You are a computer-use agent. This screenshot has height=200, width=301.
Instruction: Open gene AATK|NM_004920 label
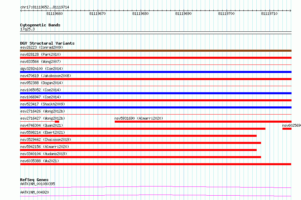(34, 192)
